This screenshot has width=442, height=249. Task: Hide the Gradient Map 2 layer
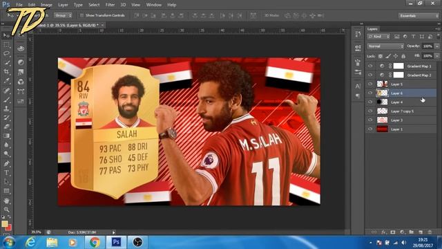point(370,75)
